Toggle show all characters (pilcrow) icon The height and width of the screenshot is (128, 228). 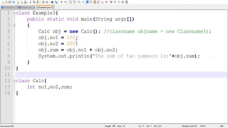[x=83, y=2]
